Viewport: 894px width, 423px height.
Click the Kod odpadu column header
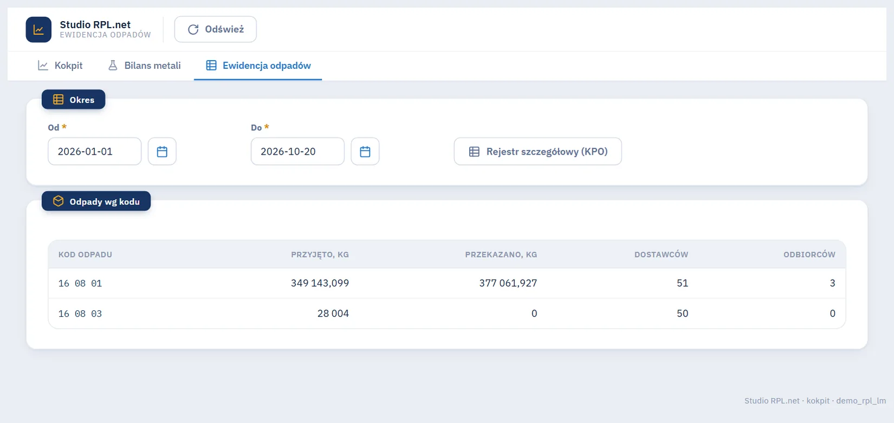[85, 254]
